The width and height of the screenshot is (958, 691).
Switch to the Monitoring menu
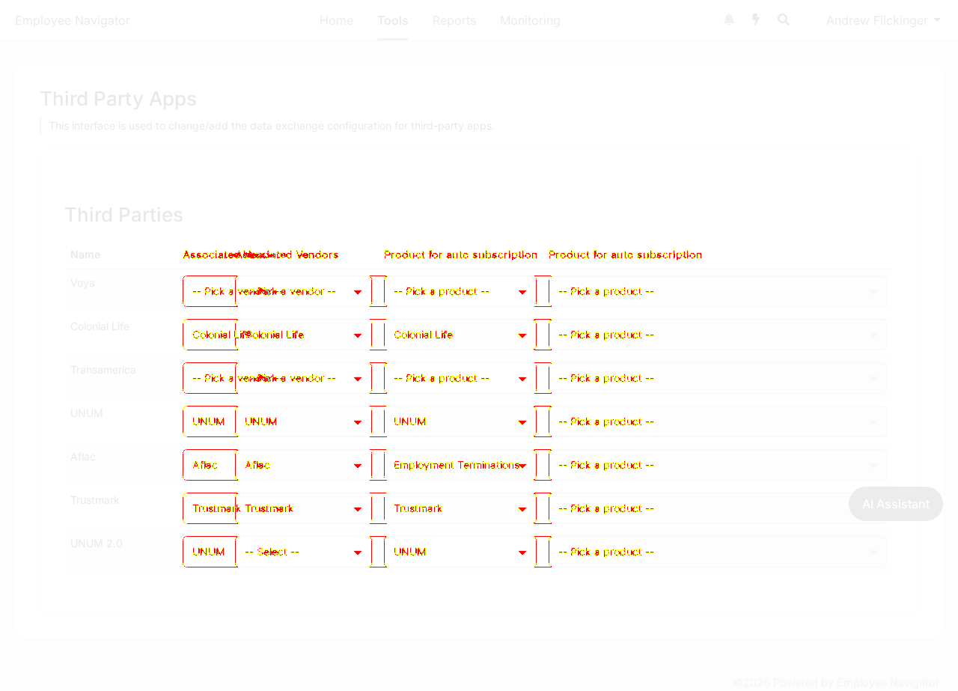coord(530,20)
